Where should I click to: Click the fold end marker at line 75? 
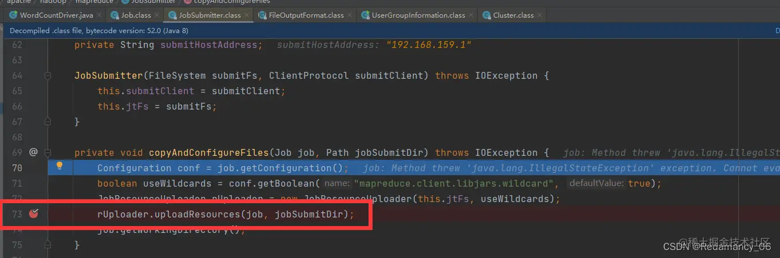pyautogui.click(x=48, y=245)
